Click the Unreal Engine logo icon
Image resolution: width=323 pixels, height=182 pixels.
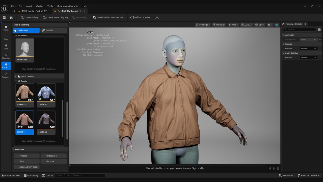(x=5, y=9)
